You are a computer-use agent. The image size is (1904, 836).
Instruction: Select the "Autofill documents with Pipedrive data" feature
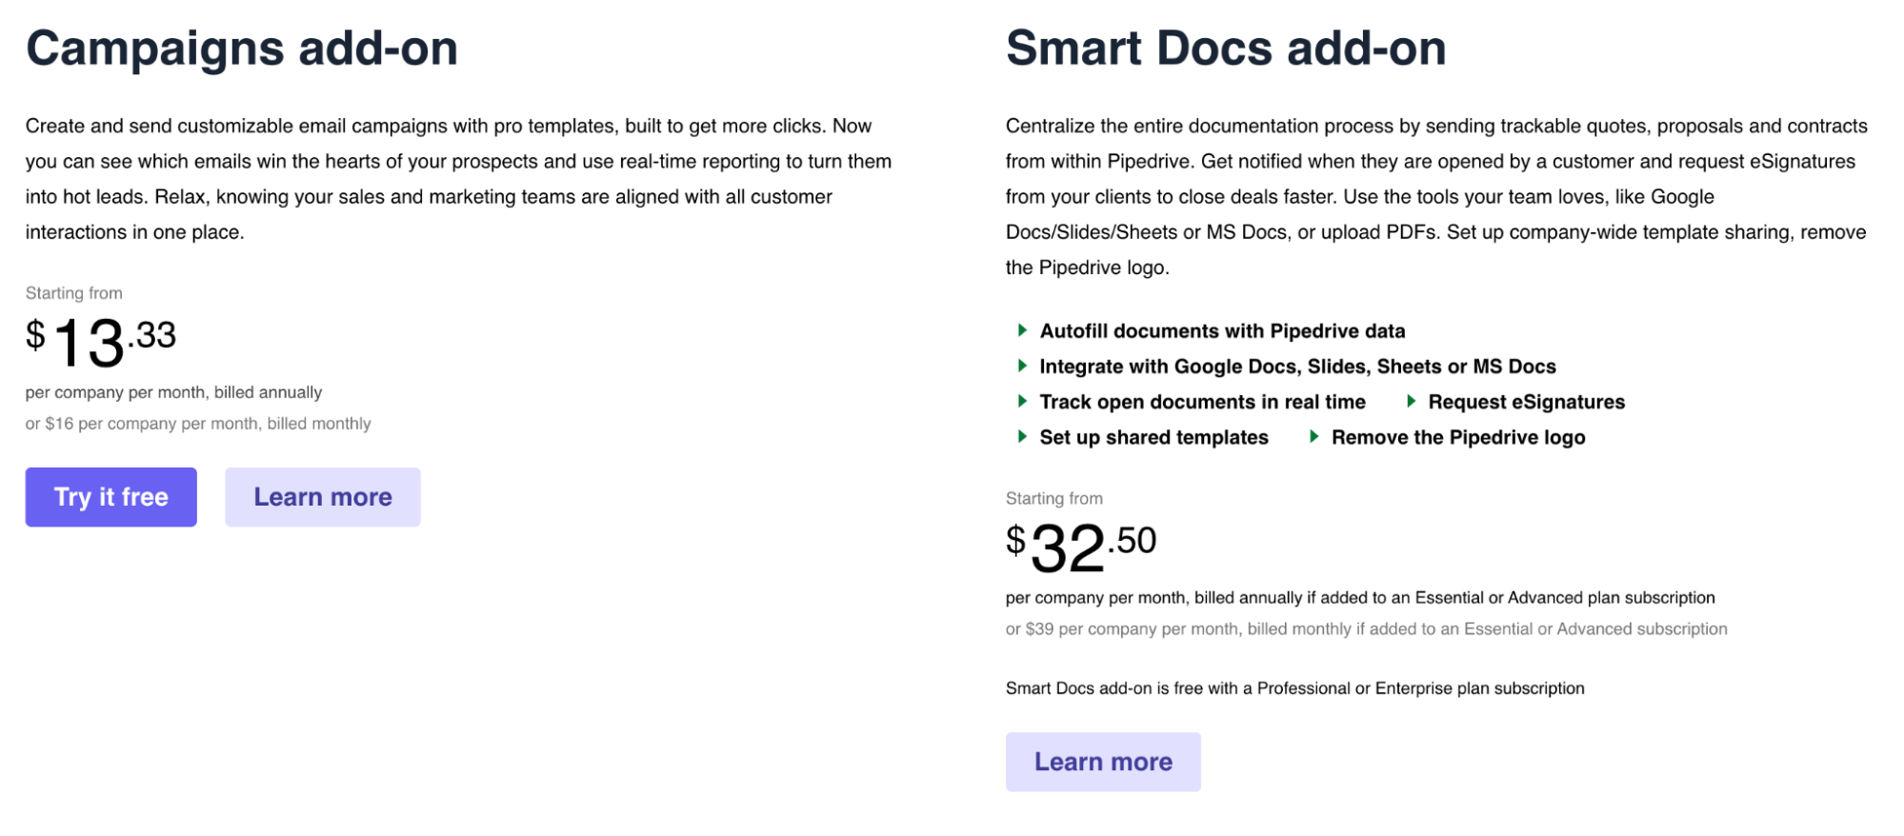coord(1222,330)
